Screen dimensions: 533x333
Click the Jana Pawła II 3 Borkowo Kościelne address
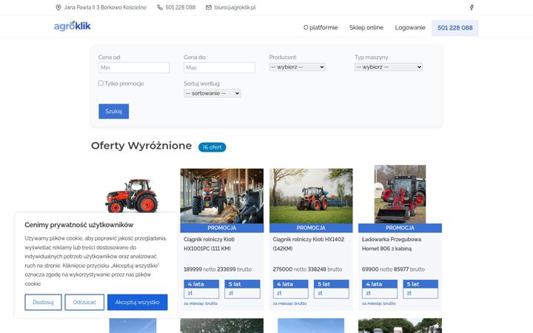(105, 7)
